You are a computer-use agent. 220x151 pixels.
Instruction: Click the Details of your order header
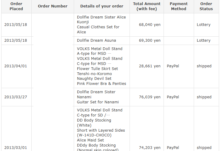[102, 6]
